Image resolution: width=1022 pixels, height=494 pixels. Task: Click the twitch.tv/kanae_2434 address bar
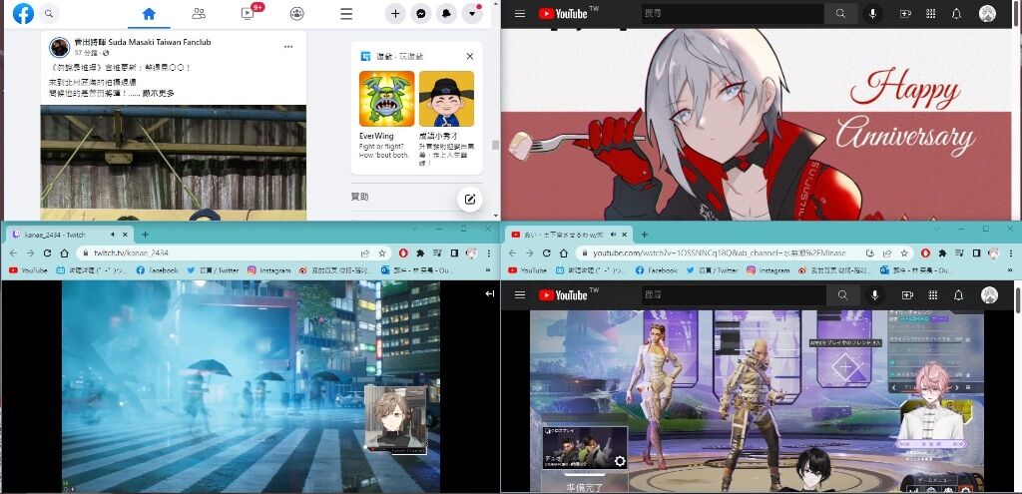click(x=222, y=252)
